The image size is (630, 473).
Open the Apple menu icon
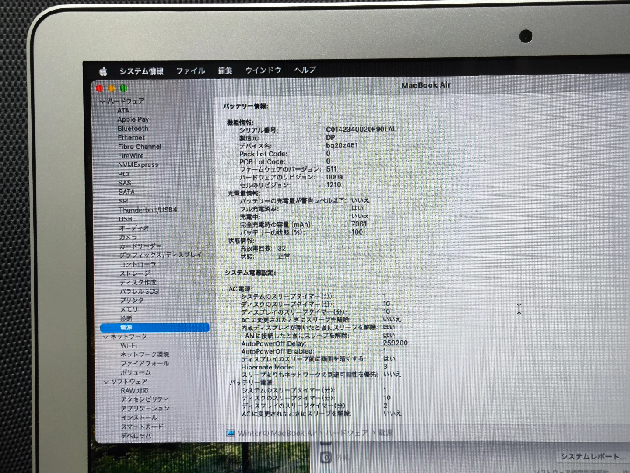[103, 71]
